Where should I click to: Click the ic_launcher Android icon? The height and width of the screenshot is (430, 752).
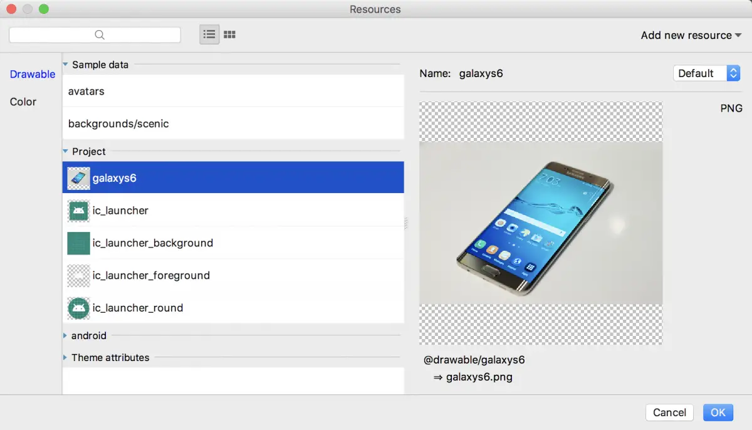click(x=78, y=211)
